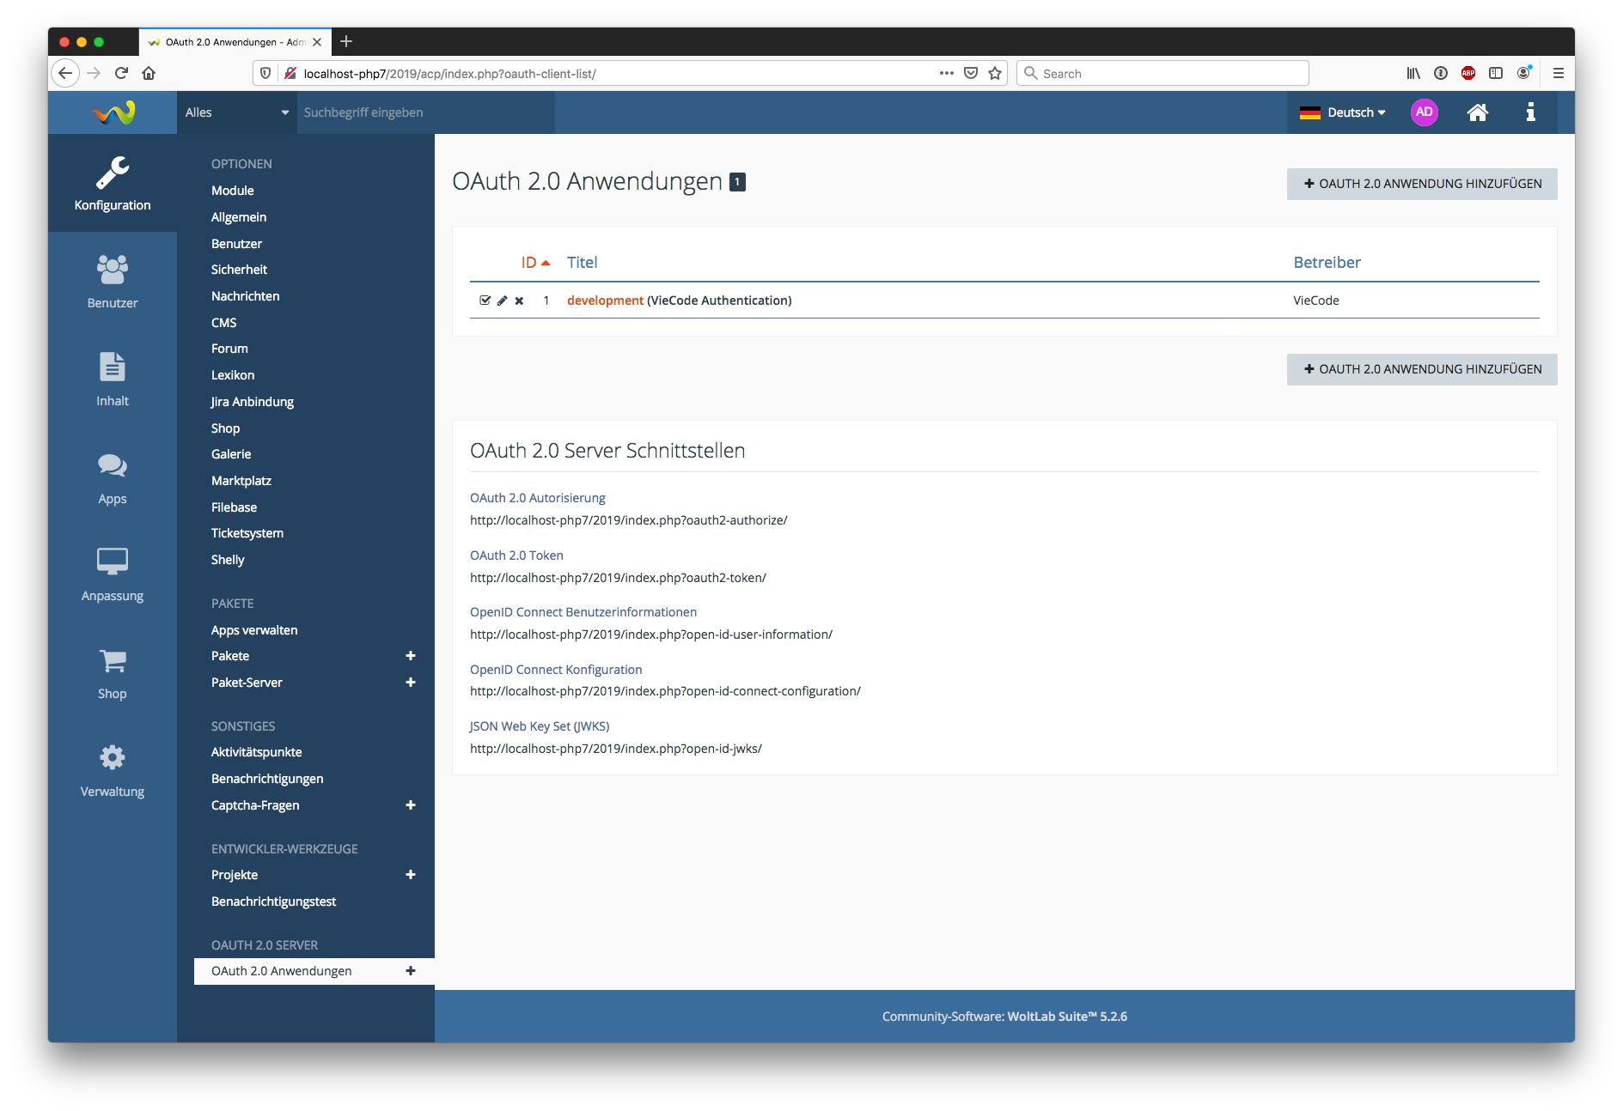This screenshot has height=1111, width=1623.
Task: Select Sicherheit in the options menu
Action: pyautogui.click(x=239, y=270)
